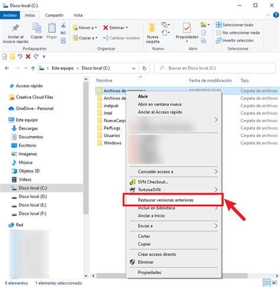Open the blue help question mark icon
280x287 pixels.
click(276, 15)
